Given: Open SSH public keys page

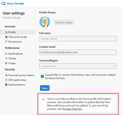Looking at the screenshot, I should pyautogui.click(x=18, y=80).
